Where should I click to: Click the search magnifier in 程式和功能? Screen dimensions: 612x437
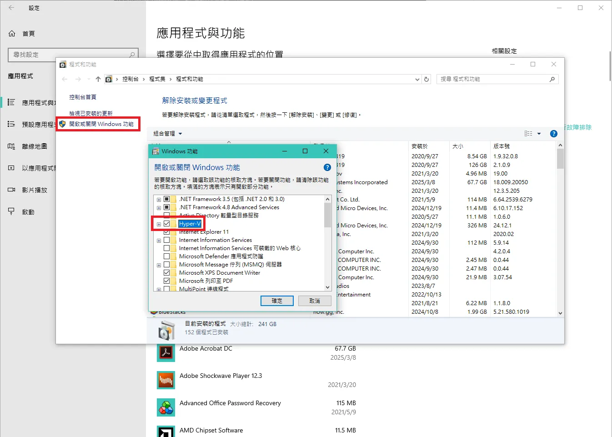click(x=552, y=79)
